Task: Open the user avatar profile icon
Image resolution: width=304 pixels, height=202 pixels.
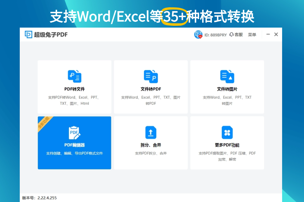Action: click(198, 35)
